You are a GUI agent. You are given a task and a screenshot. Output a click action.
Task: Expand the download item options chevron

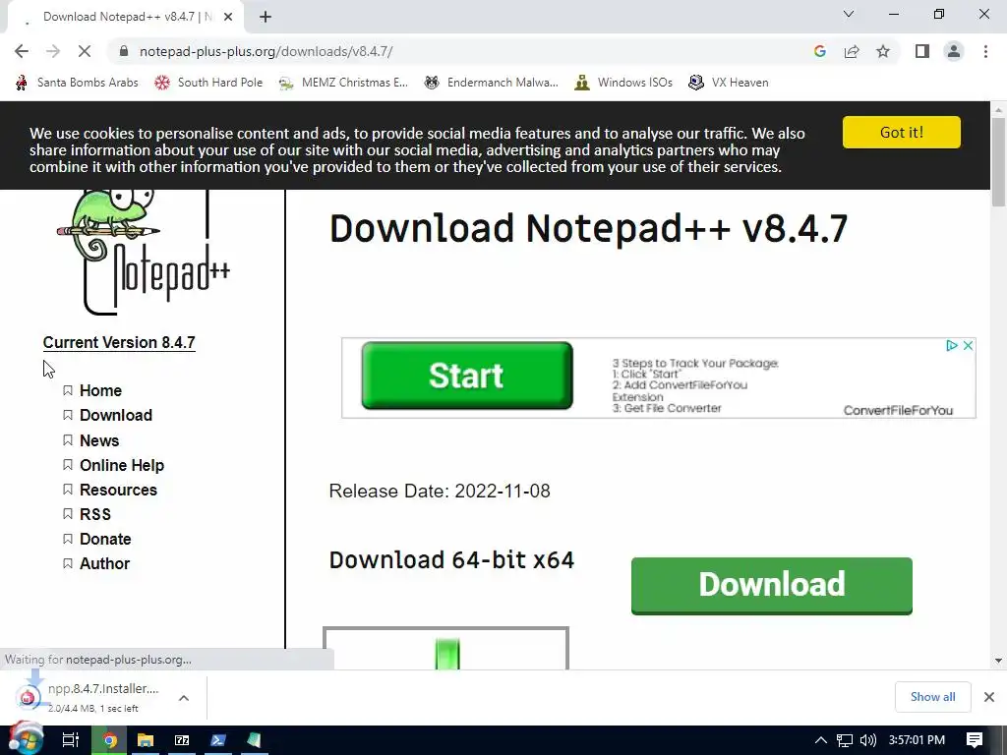coord(184,698)
